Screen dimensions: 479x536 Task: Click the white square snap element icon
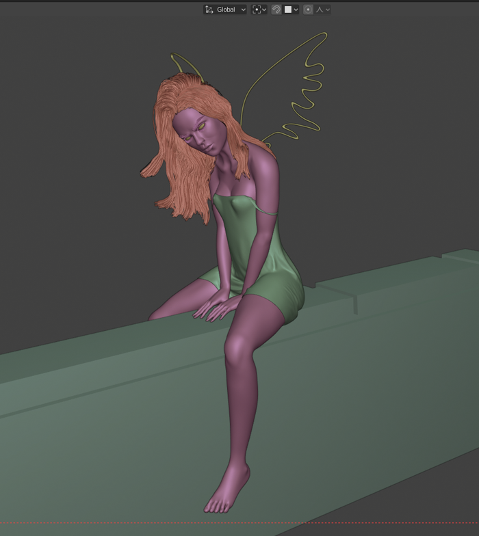coord(288,10)
